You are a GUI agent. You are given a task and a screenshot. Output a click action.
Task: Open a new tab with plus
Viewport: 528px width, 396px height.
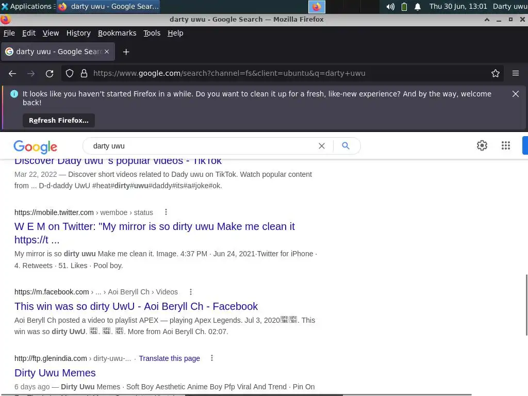(126, 52)
